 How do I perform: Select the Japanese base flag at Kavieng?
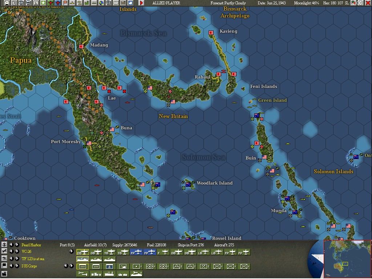211,33
